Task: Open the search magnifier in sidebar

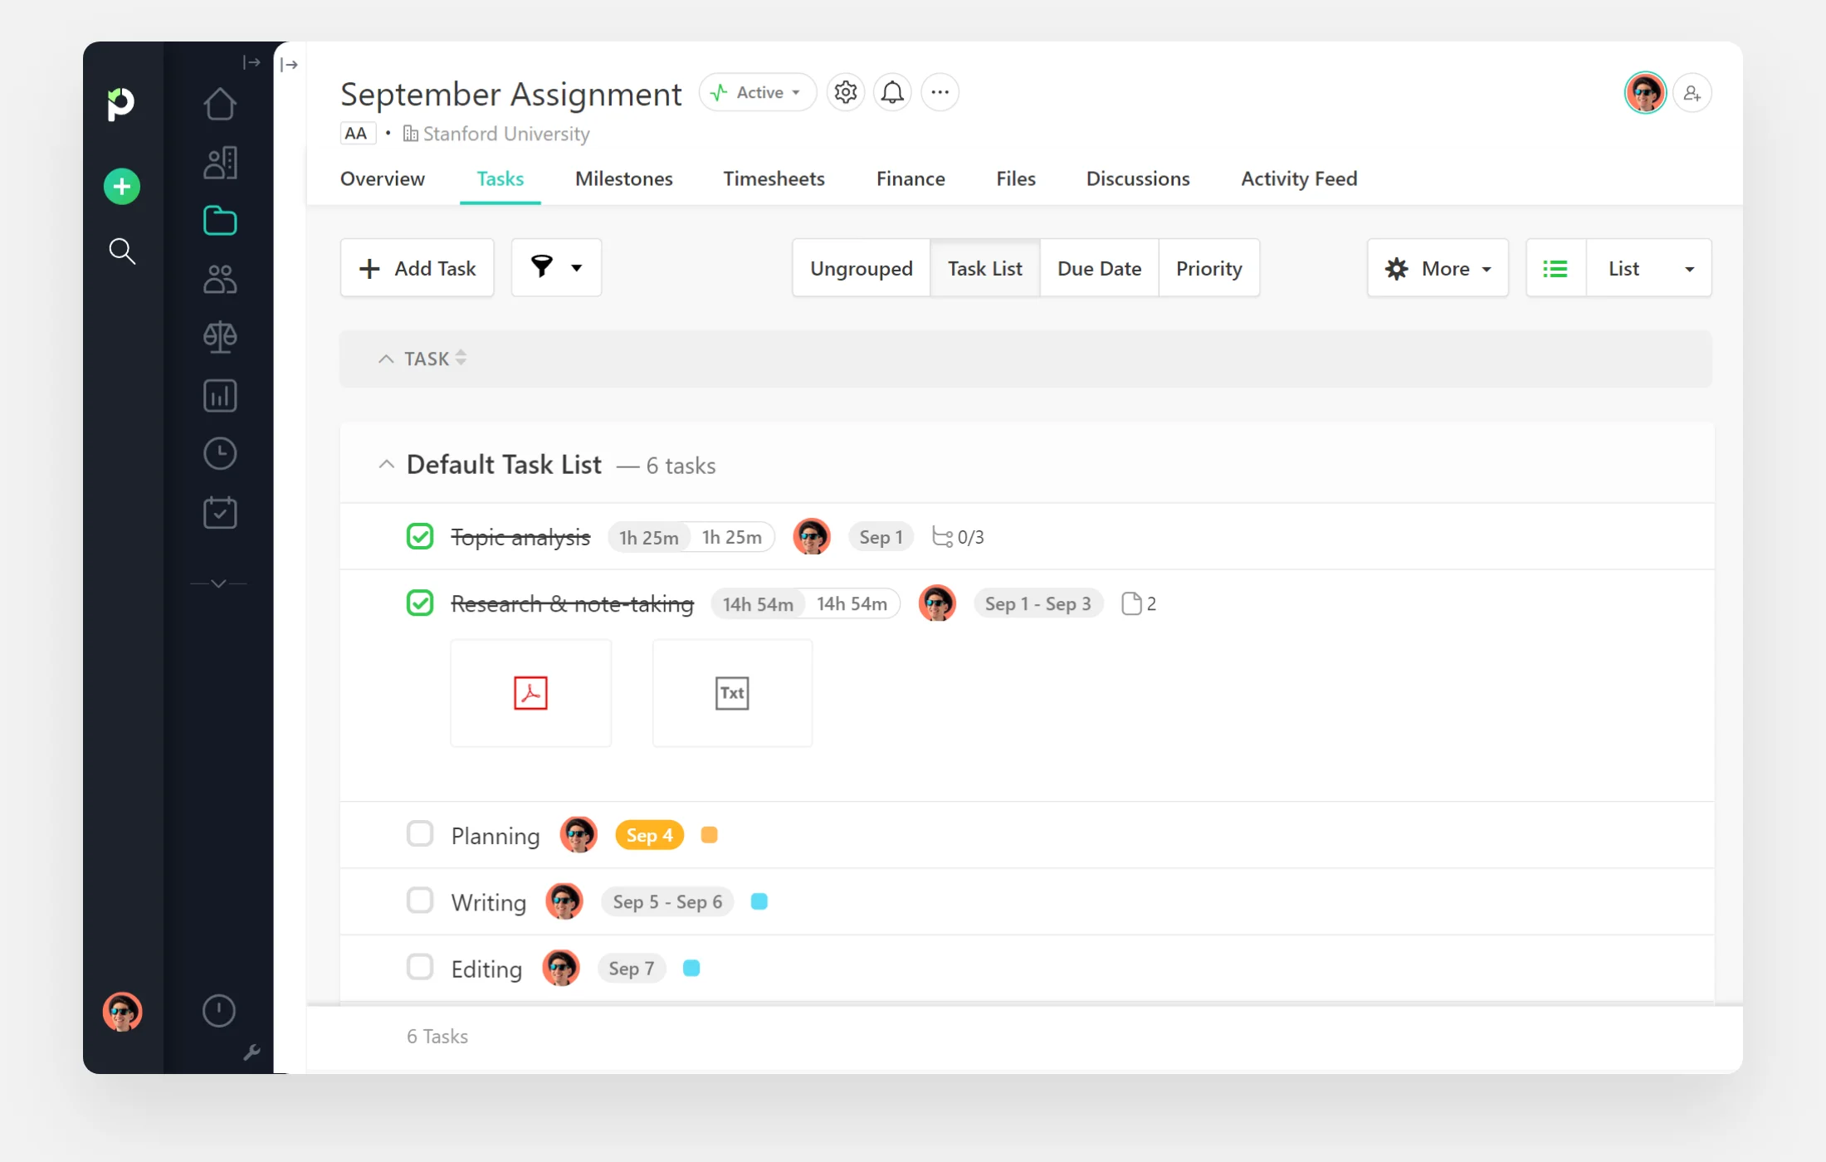Action: pos(122,251)
